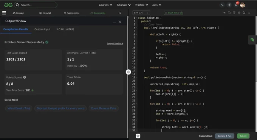The image size is (257, 140).
Task: Expand problem panel to full screen
Action: (120, 13)
